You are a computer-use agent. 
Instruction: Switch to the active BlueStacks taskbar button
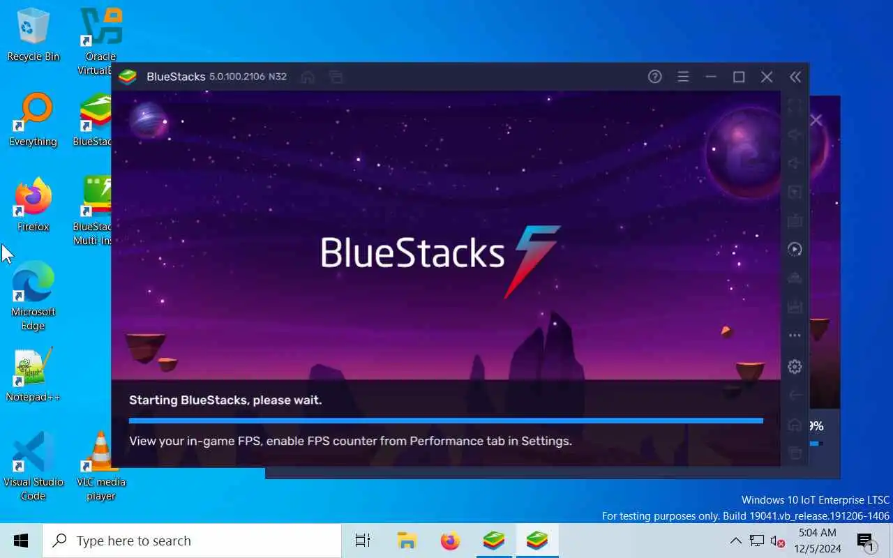[x=537, y=541]
